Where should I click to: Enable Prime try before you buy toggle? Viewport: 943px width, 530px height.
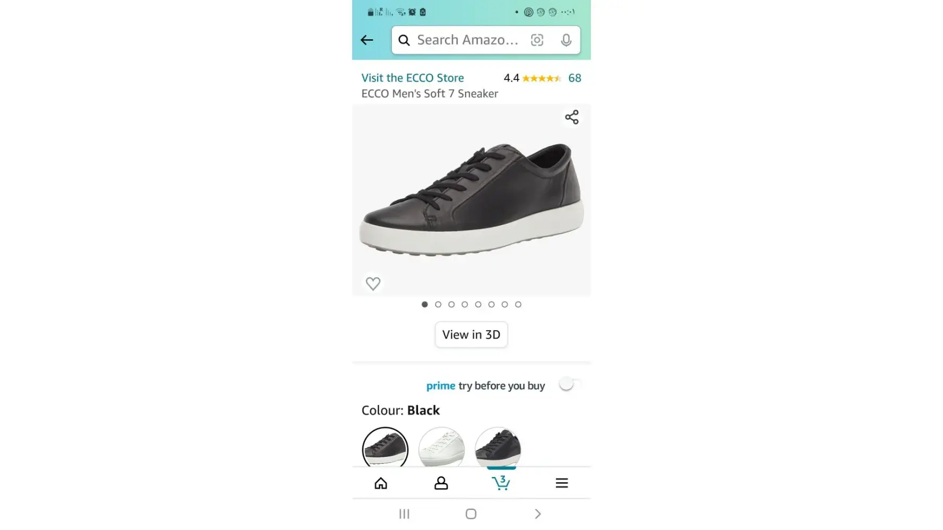569,384
